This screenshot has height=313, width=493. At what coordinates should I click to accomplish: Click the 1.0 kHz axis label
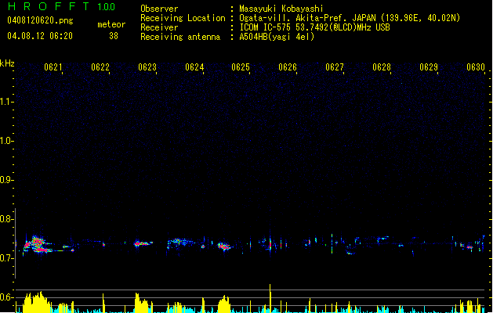tap(6, 141)
